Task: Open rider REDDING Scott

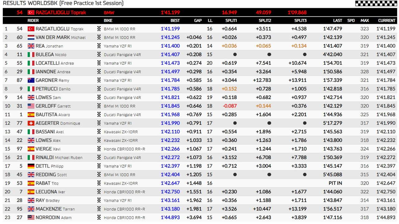Action: tap(51, 175)
